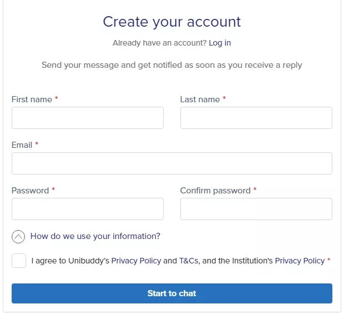The image size is (344, 314).
Task: Click the 'First name' label text
Action: tap(32, 99)
